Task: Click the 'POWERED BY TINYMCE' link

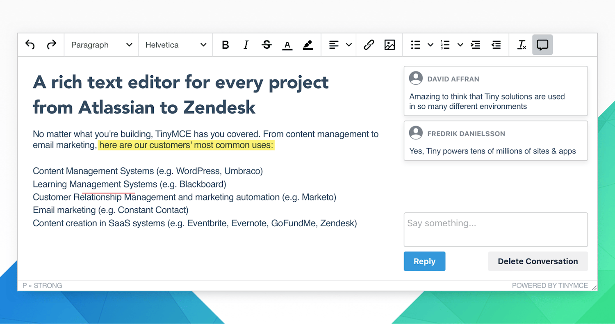Action: [x=550, y=286]
